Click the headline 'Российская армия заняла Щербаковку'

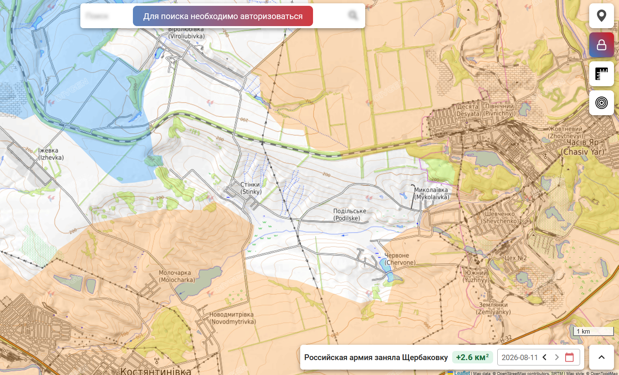tap(376, 357)
